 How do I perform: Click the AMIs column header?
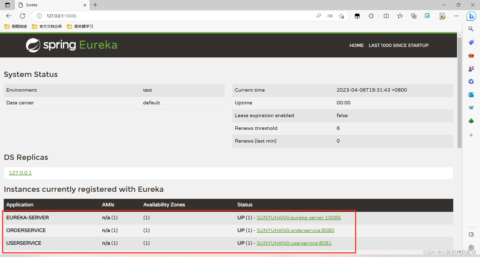pyautogui.click(x=108, y=205)
